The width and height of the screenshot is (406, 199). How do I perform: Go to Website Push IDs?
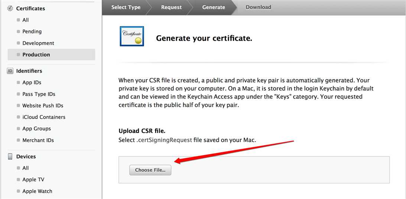pyautogui.click(x=43, y=106)
